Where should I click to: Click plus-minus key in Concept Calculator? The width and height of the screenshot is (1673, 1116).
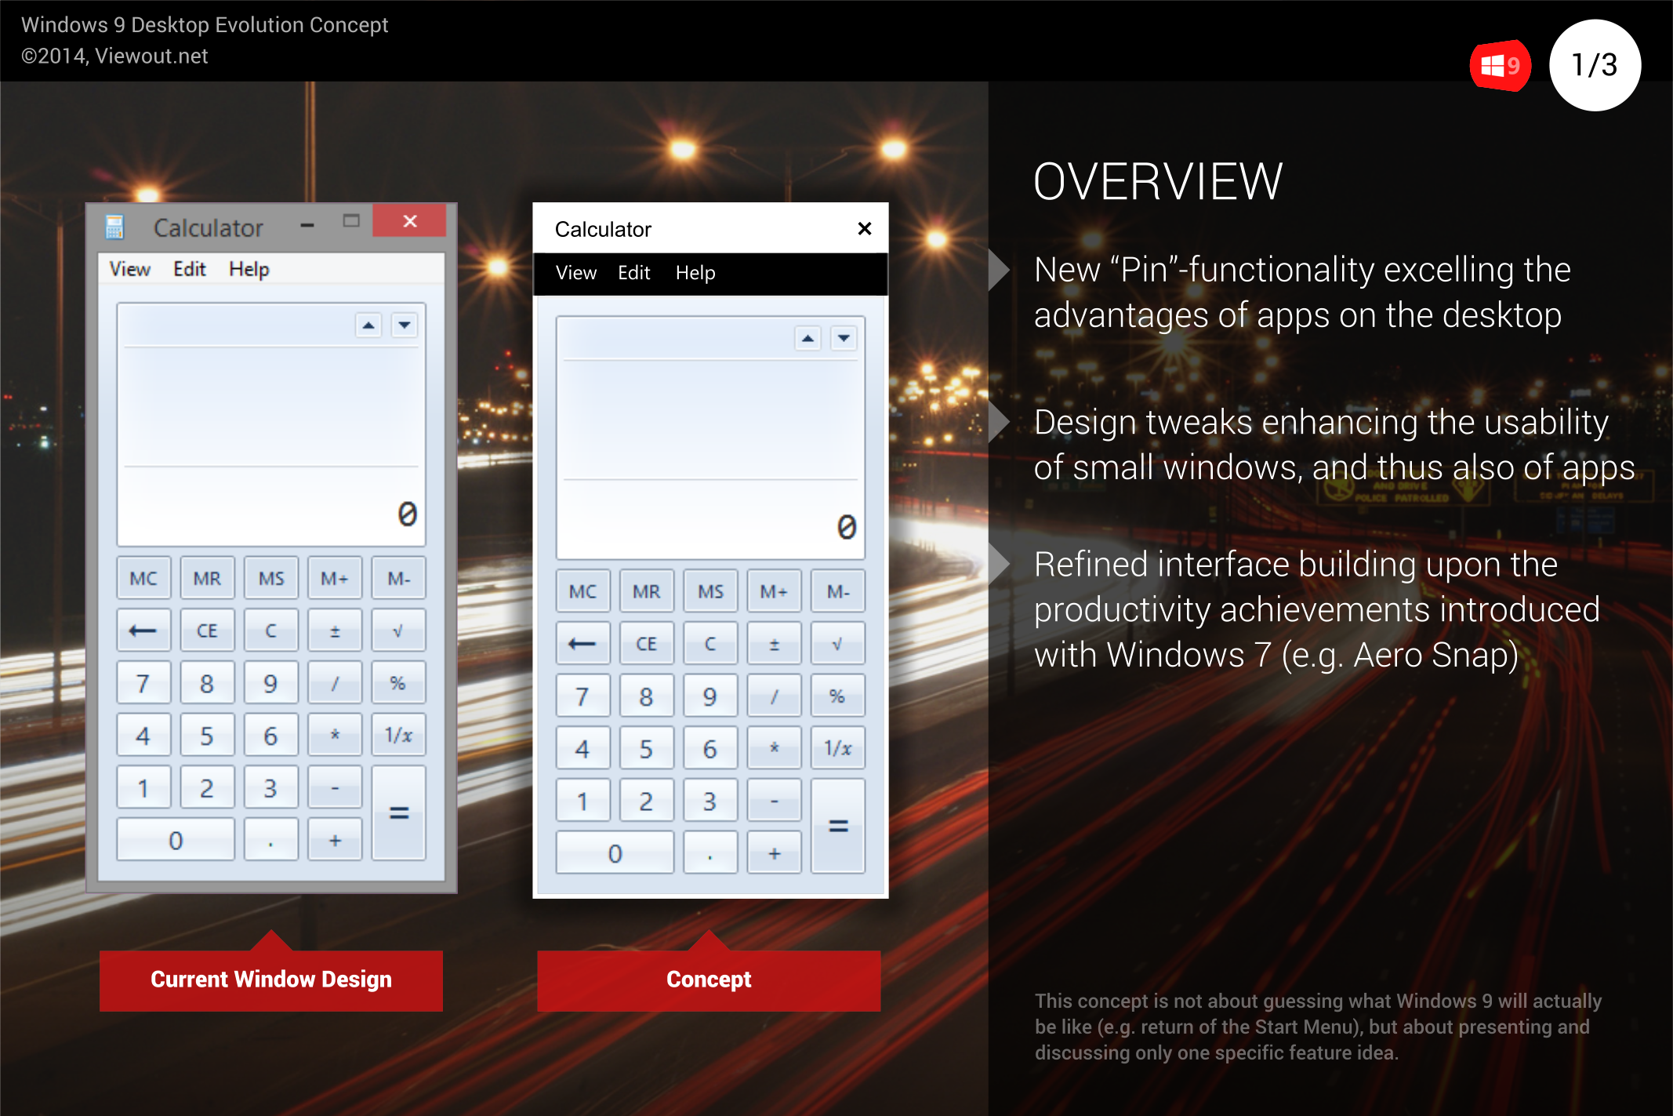[x=774, y=644]
